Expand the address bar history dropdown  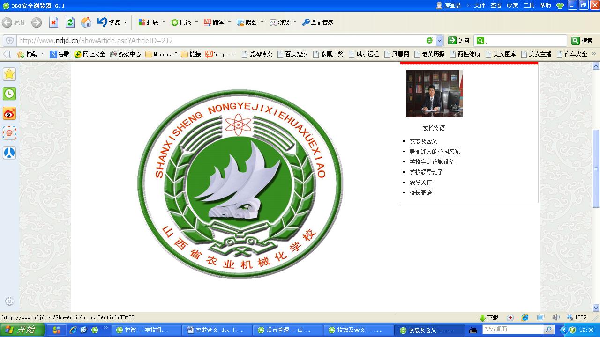(439, 41)
